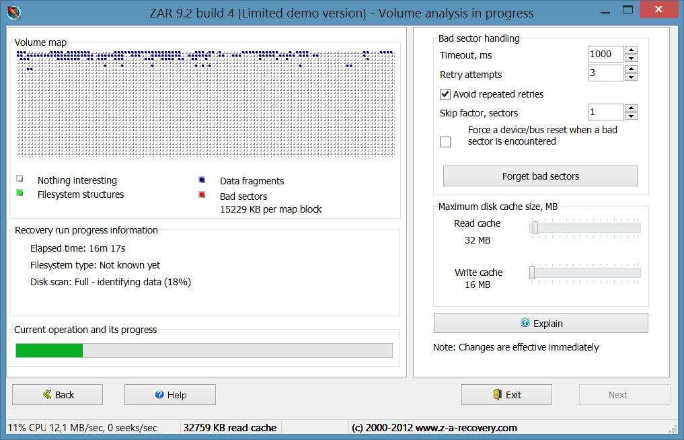Open Help
This screenshot has width=684, height=440.
[x=170, y=395]
